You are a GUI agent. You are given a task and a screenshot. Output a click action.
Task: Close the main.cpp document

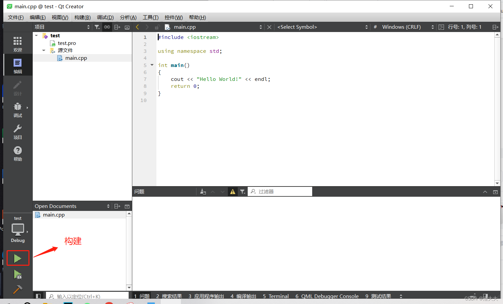(269, 27)
